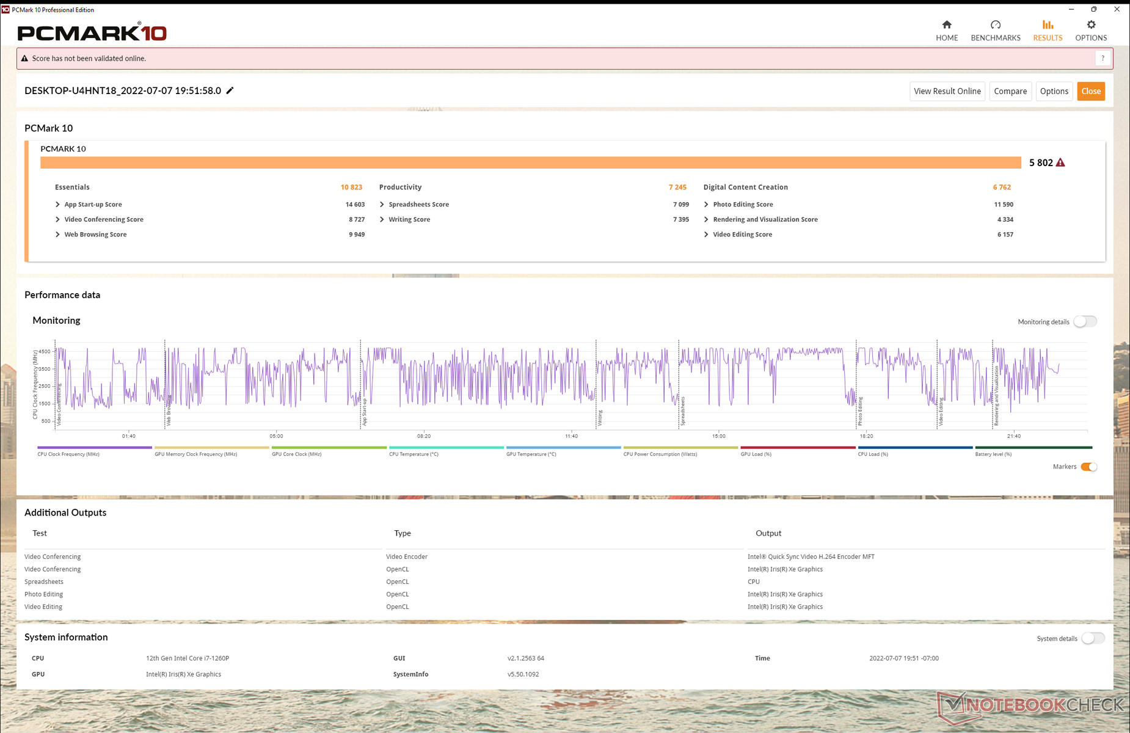Viewport: 1130px width, 733px height.
Task: Click the Video Editing marker in the chart
Action: pyautogui.click(x=941, y=412)
